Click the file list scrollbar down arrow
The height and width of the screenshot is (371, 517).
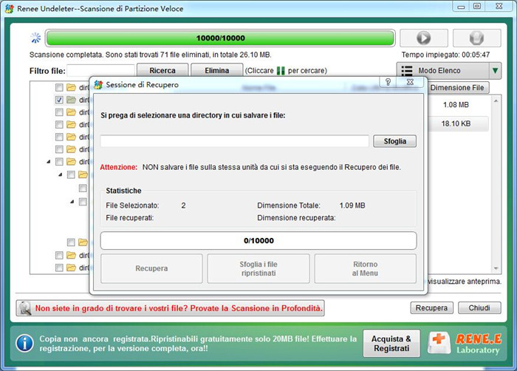[496, 269]
